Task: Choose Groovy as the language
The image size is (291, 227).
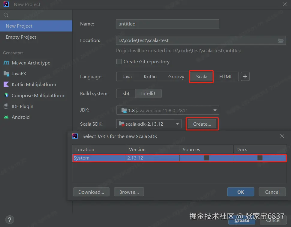Action: pos(176,76)
